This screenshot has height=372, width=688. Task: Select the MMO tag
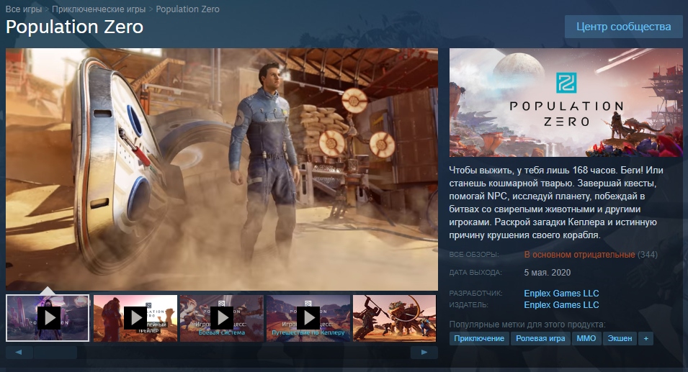(586, 338)
